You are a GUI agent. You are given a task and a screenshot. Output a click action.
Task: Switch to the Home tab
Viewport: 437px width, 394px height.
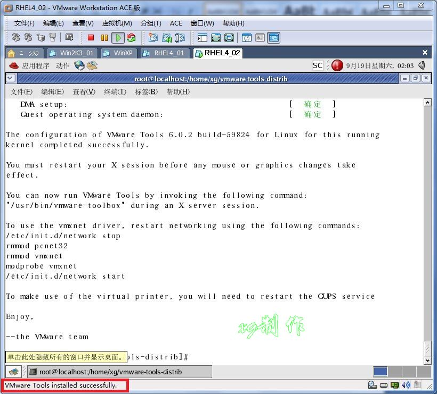pyautogui.click(x=25, y=53)
